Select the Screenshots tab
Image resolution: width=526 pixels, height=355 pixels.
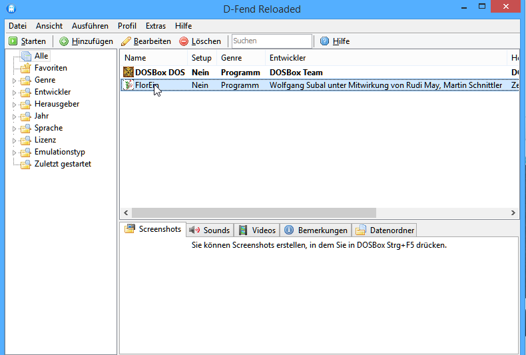tap(152, 229)
